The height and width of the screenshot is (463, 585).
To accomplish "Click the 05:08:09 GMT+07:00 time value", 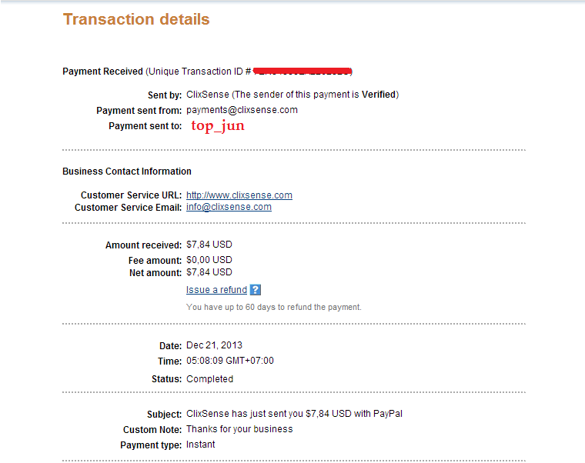I will click(x=230, y=361).
